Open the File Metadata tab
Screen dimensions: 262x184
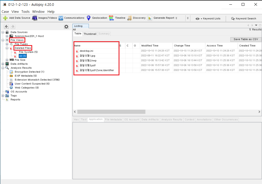(x=113, y=120)
